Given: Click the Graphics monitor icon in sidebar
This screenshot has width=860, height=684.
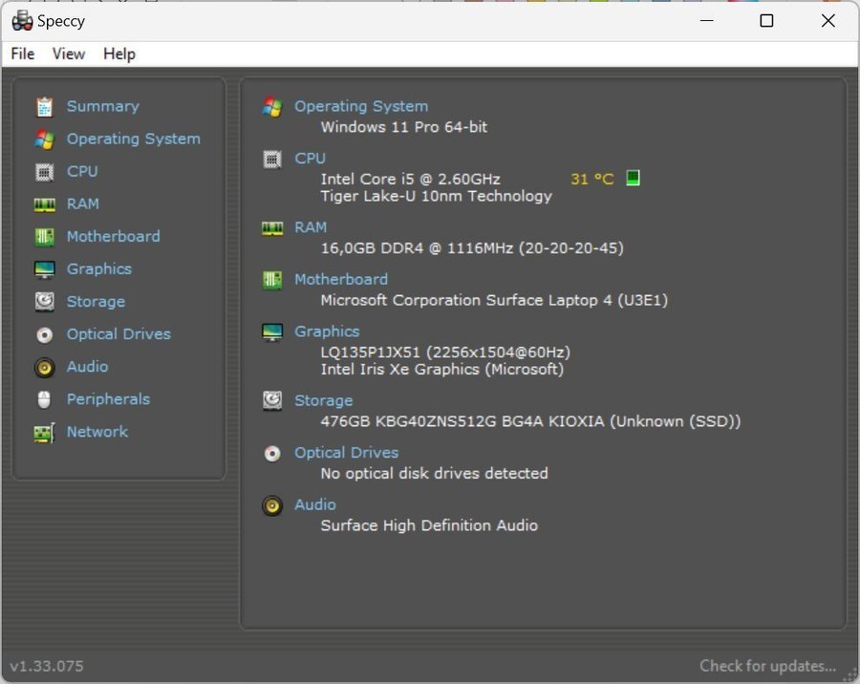Looking at the screenshot, I should tap(44, 269).
